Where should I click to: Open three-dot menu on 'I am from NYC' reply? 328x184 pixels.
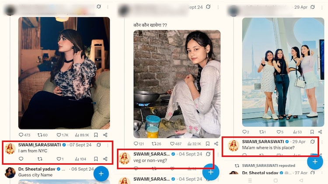click(108, 145)
